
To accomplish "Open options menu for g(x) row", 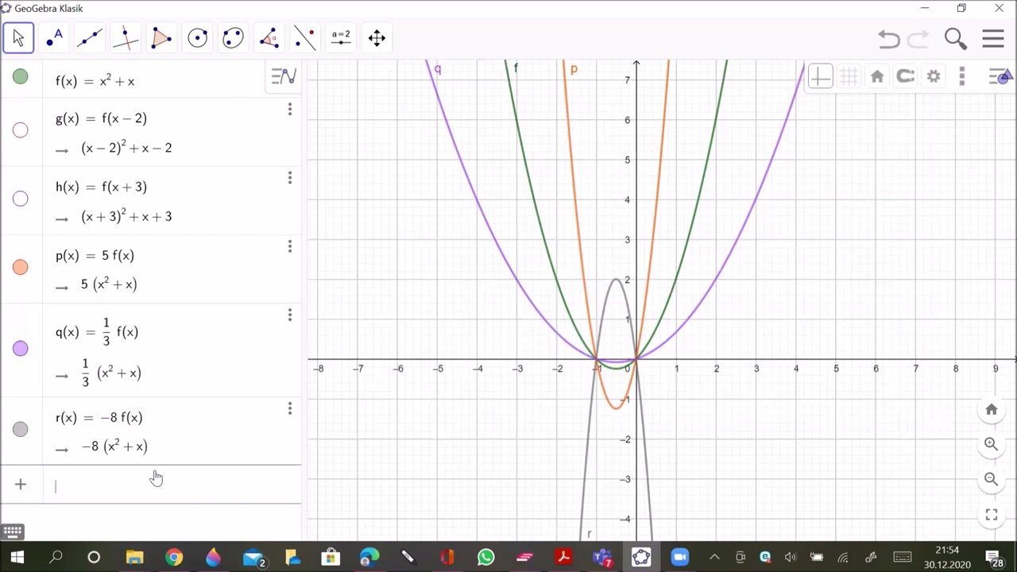I will pyautogui.click(x=290, y=109).
